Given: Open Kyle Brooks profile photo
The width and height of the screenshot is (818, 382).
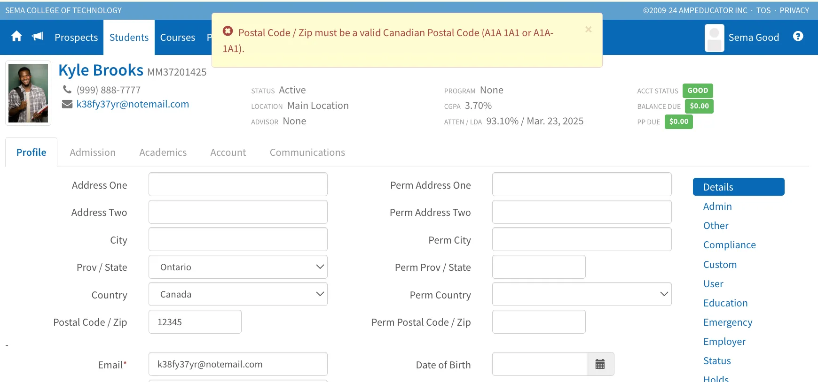Looking at the screenshot, I should pyautogui.click(x=28, y=93).
